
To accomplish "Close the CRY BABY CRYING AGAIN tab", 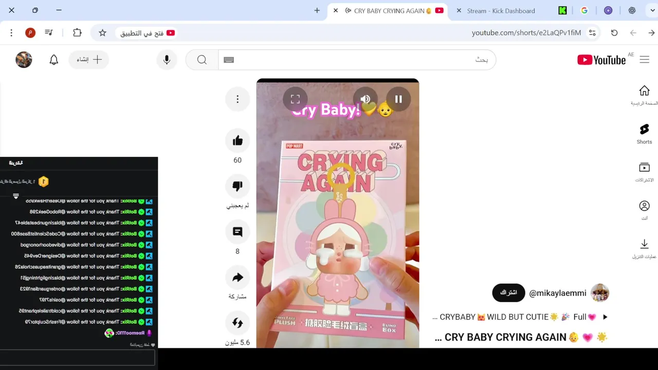I will [336, 10].
